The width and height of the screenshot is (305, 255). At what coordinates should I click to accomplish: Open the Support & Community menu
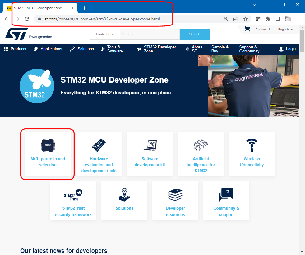pyautogui.click(x=249, y=49)
